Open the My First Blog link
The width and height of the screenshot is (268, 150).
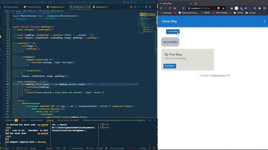(170, 42)
